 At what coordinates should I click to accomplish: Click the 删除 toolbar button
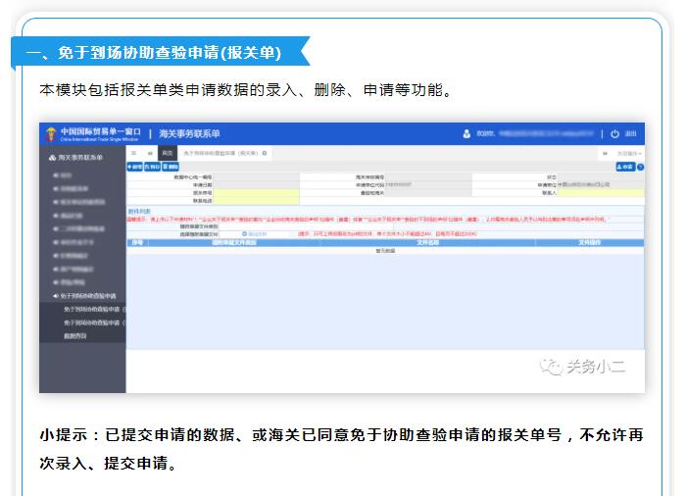tap(171, 168)
